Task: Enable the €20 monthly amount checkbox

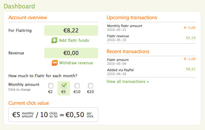Action: pos(90,86)
